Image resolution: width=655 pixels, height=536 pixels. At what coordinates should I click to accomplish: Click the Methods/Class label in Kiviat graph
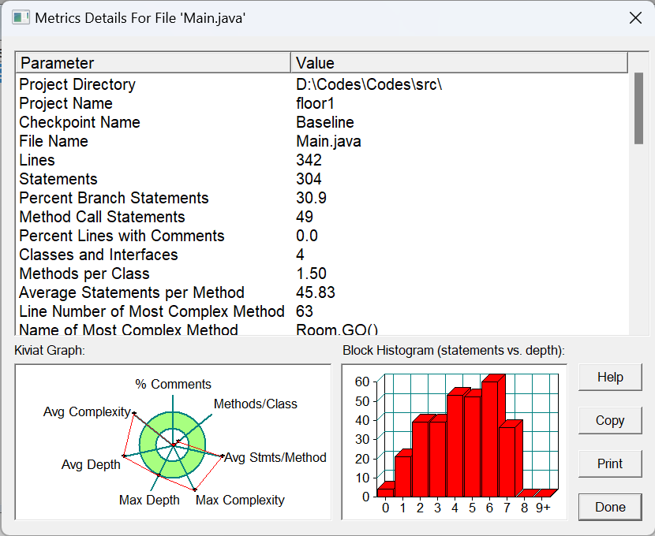click(x=255, y=404)
